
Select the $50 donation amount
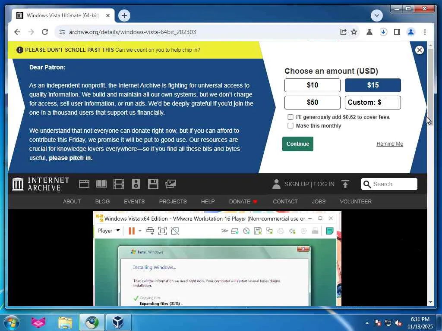(x=313, y=103)
